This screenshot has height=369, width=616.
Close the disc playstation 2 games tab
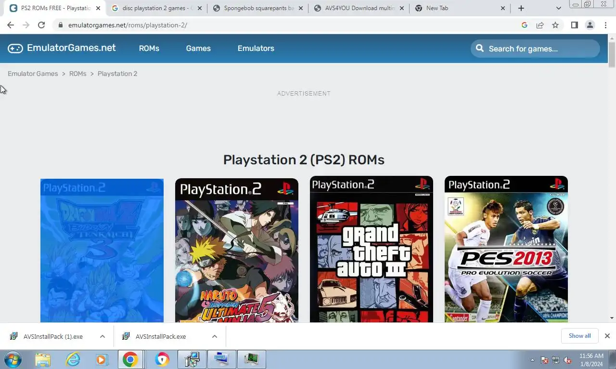200,8
